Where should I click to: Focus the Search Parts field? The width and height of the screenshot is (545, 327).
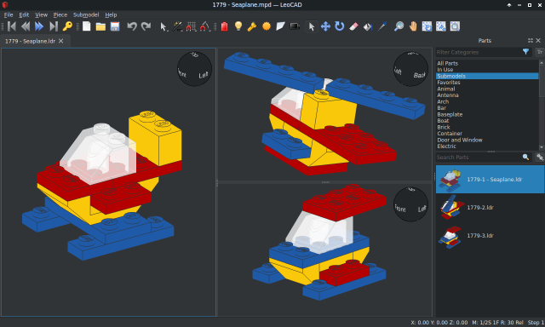[x=479, y=157]
